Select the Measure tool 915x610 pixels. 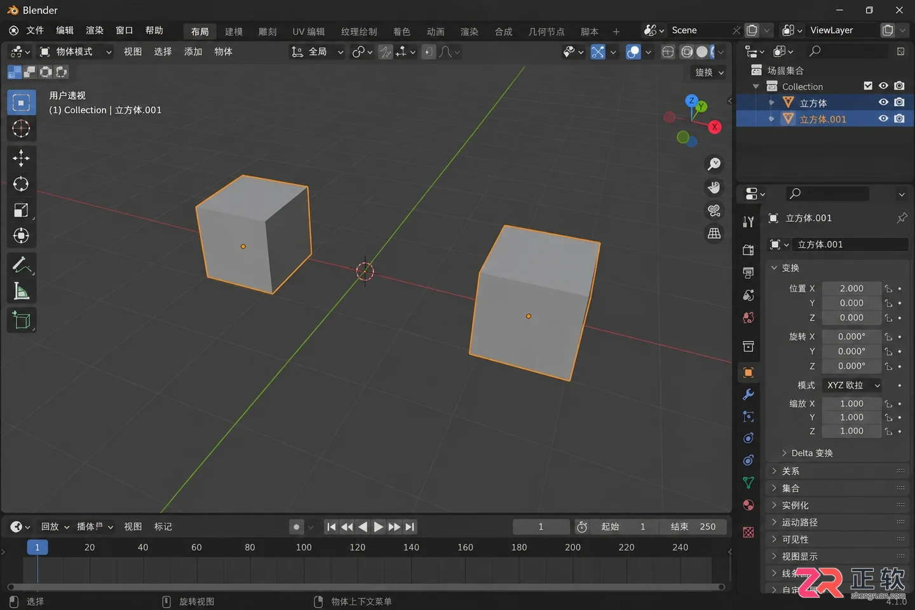coord(21,291)
